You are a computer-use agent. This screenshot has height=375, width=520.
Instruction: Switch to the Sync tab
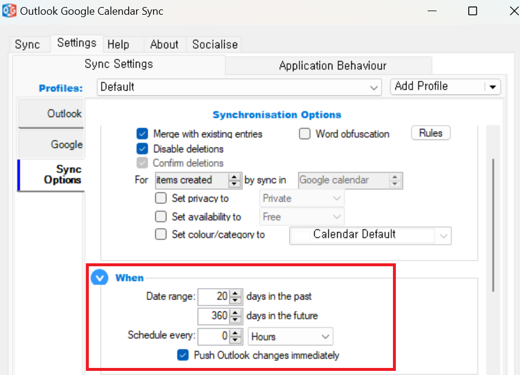[28, 45]
